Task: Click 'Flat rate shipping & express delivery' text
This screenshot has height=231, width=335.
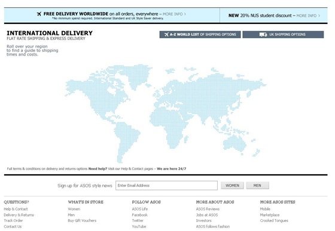Action: click(x=46, y=39)
